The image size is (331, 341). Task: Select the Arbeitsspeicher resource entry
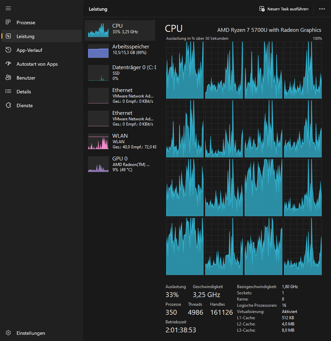(120, 51)
